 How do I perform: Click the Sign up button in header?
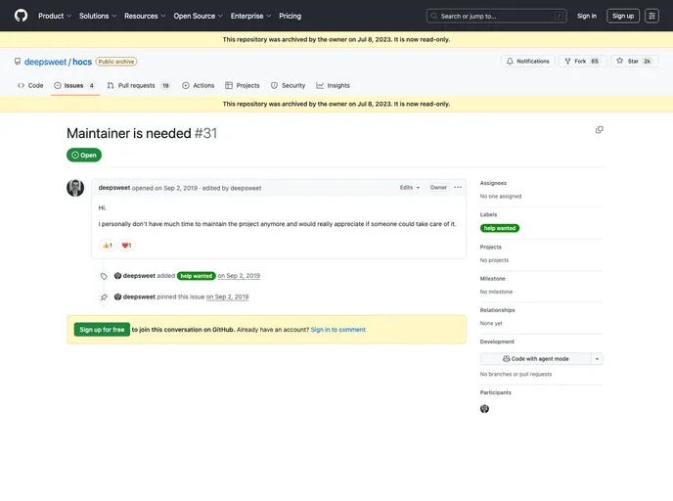click(623, 16)
